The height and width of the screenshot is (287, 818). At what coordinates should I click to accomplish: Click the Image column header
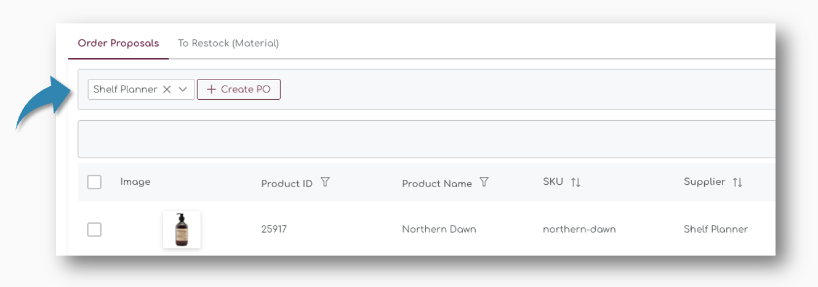pyautogui.click(x=135, y=182)
